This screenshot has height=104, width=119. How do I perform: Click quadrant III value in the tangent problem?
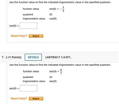tap(51, 77)
